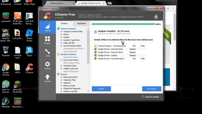202x114 pixels.
Task: Close the 'Update CCleaner' Chrome tab
Action: click(104, 3)
